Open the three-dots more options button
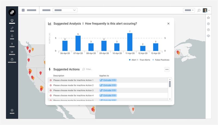This screenshot has width=218, height=125. [x=167, y=69]
